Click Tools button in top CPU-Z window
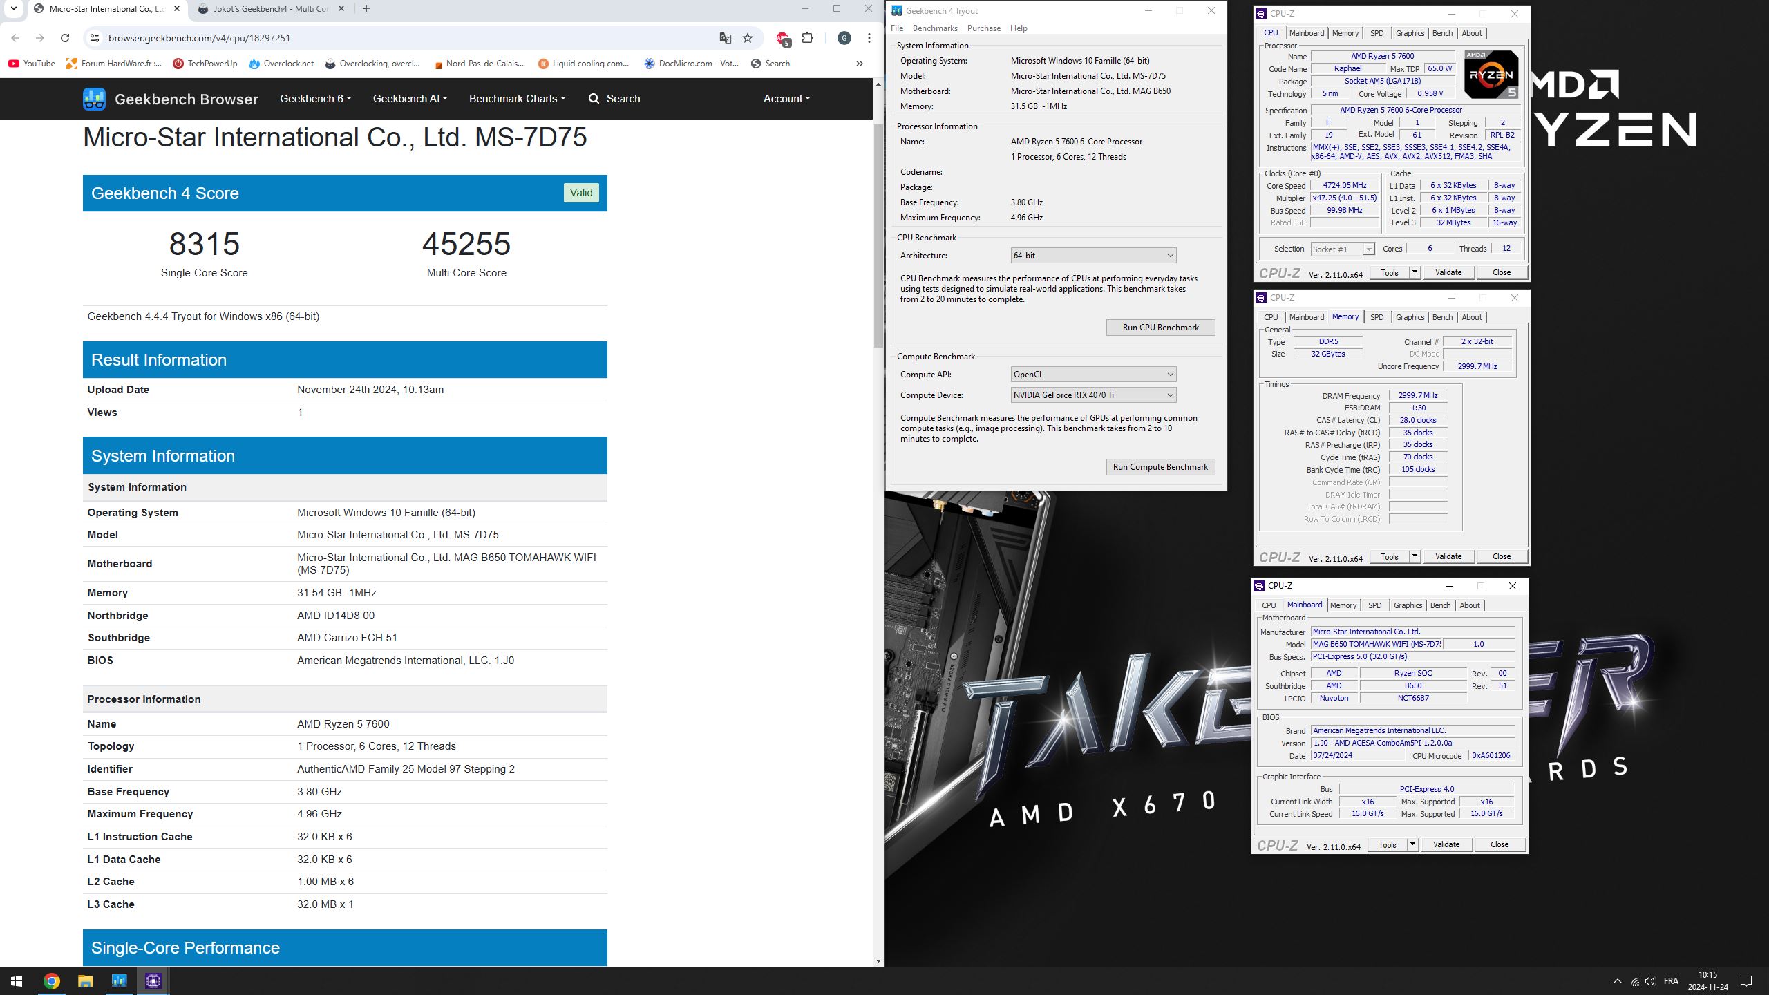 point(1389,272)
